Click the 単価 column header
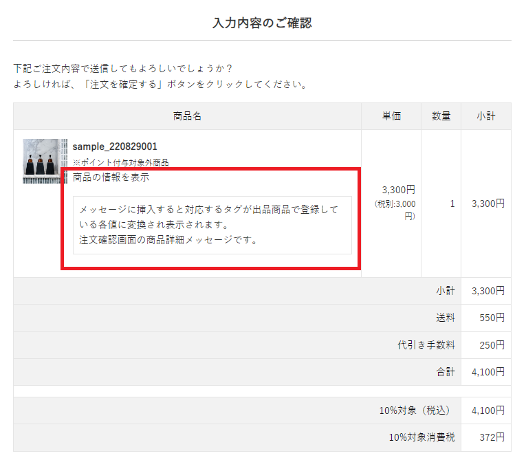Viewport: 526px width, 460px height. pyautogui.click(x=391, y=116)
